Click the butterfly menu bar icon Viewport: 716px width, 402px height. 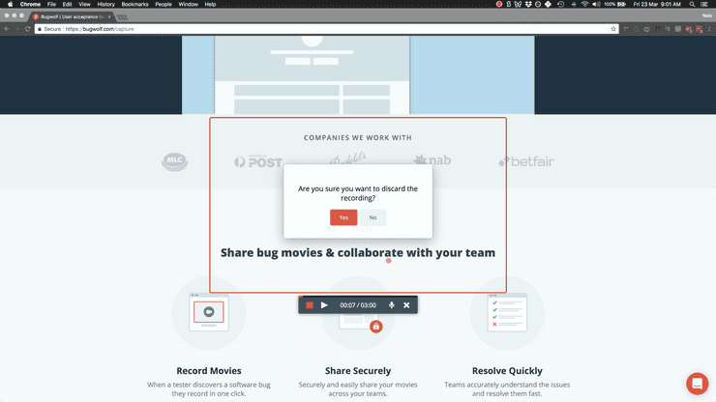(x=518, y=4)
